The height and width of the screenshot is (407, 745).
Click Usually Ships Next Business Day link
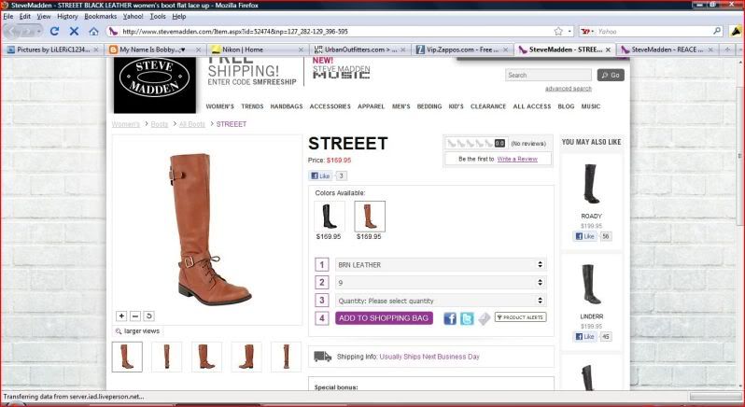pyautogui.click(x=429, y=357)
